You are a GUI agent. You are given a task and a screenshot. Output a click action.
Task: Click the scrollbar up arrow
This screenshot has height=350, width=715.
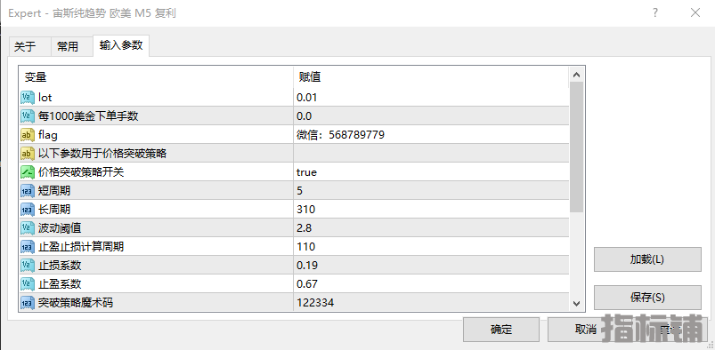pyautogui.click(x=576, y=75)
